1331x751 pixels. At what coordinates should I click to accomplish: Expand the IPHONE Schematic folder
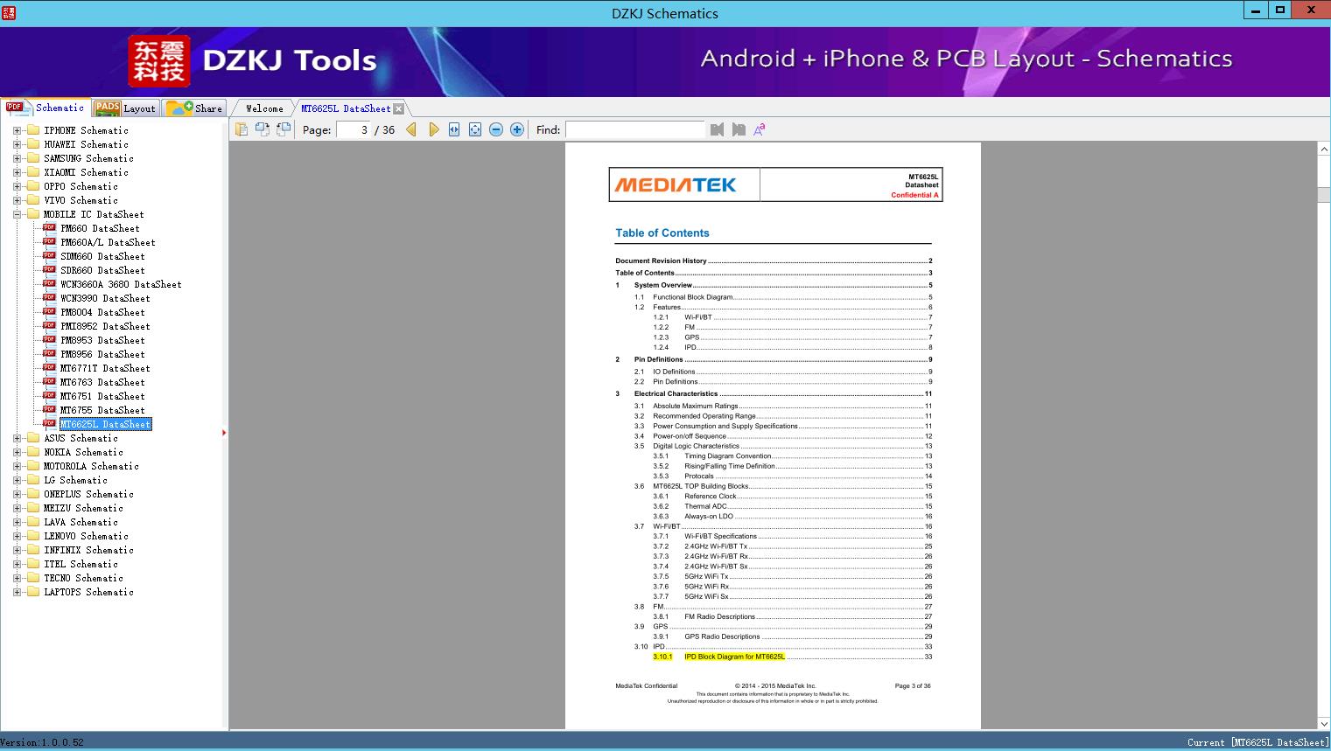(x=17, y=130)
